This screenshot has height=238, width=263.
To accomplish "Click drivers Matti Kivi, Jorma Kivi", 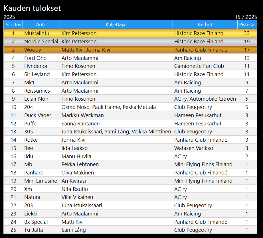I will coord(86,50).
